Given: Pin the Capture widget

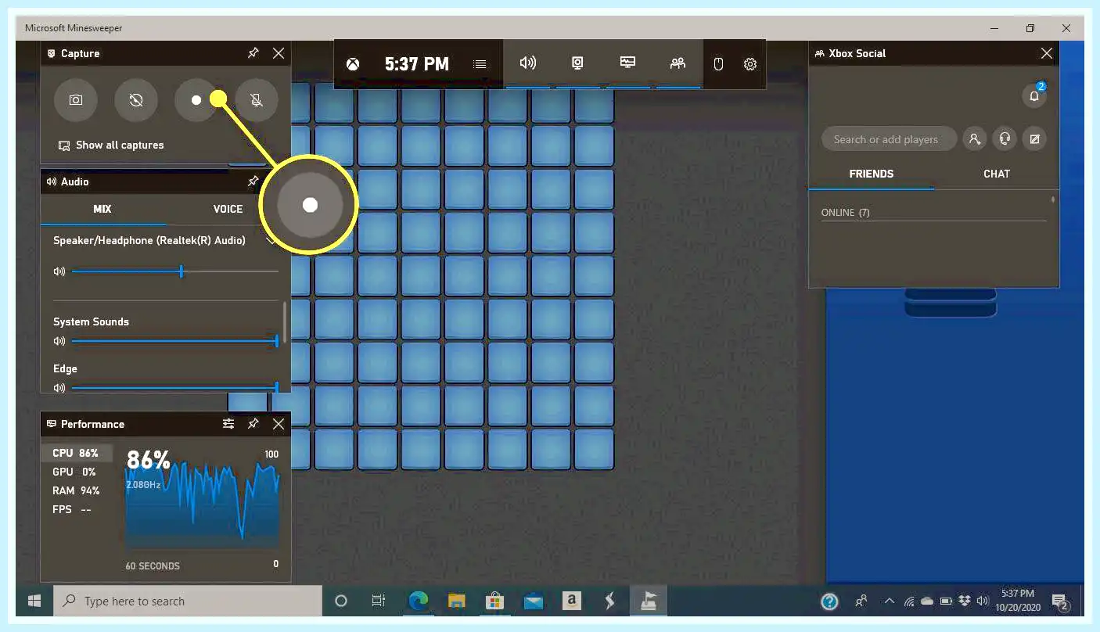Looking at the screenshot, I should tap(253, 53).
